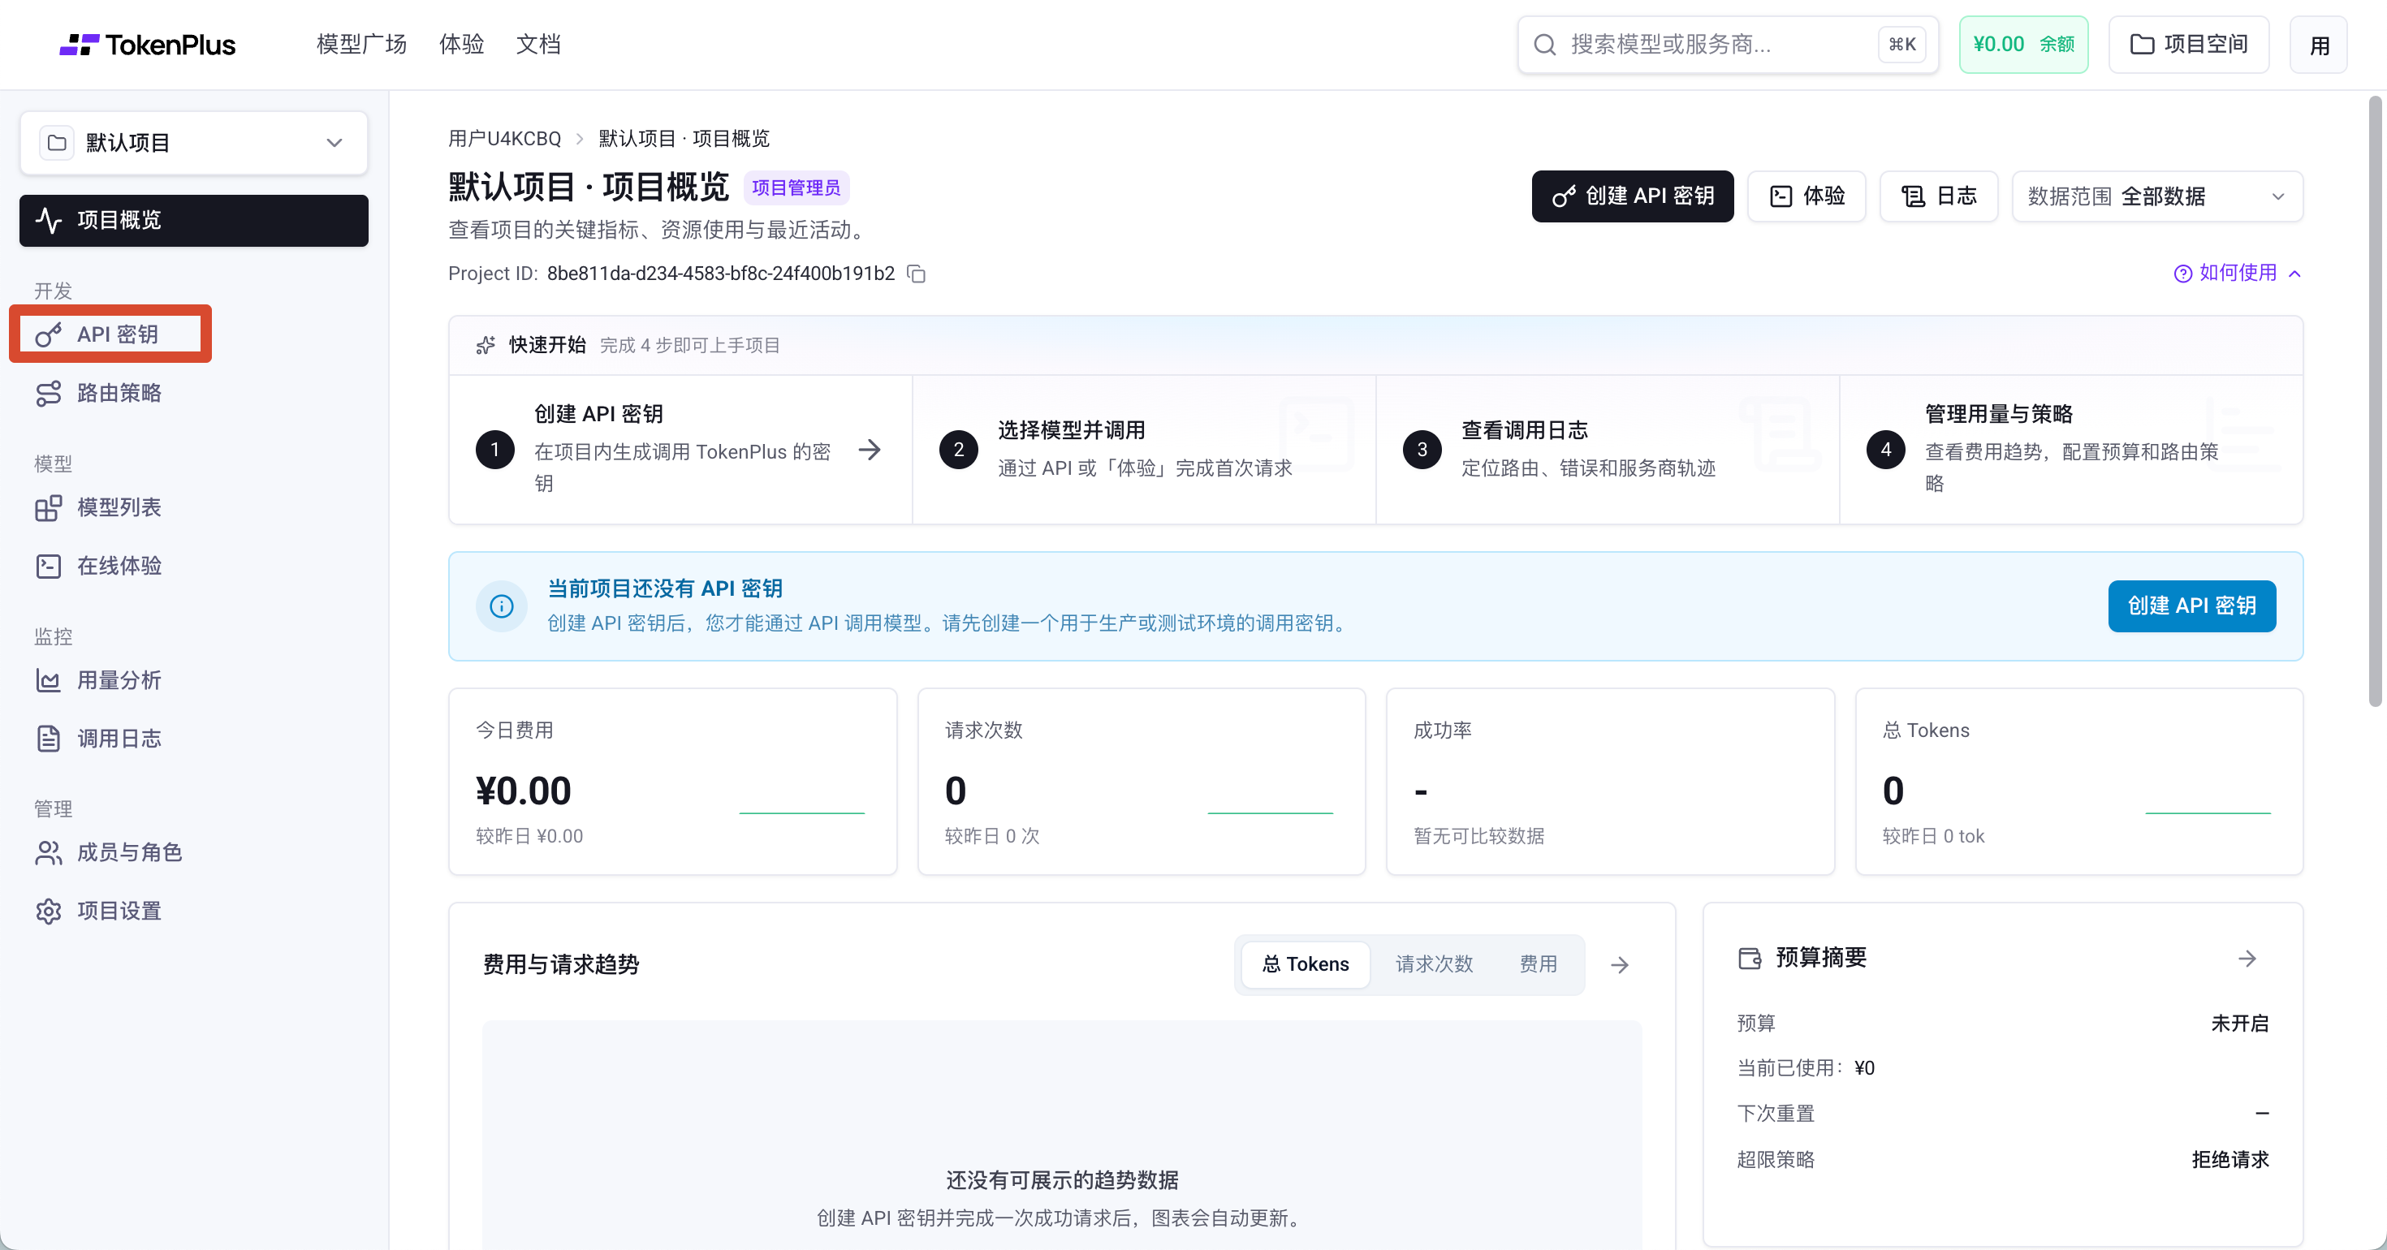Image resolution: width=2387 pixels, height=1250 pixels.
Task: Click 用户U4KCBQ in the breadcrumb
Action: (505, 138)
